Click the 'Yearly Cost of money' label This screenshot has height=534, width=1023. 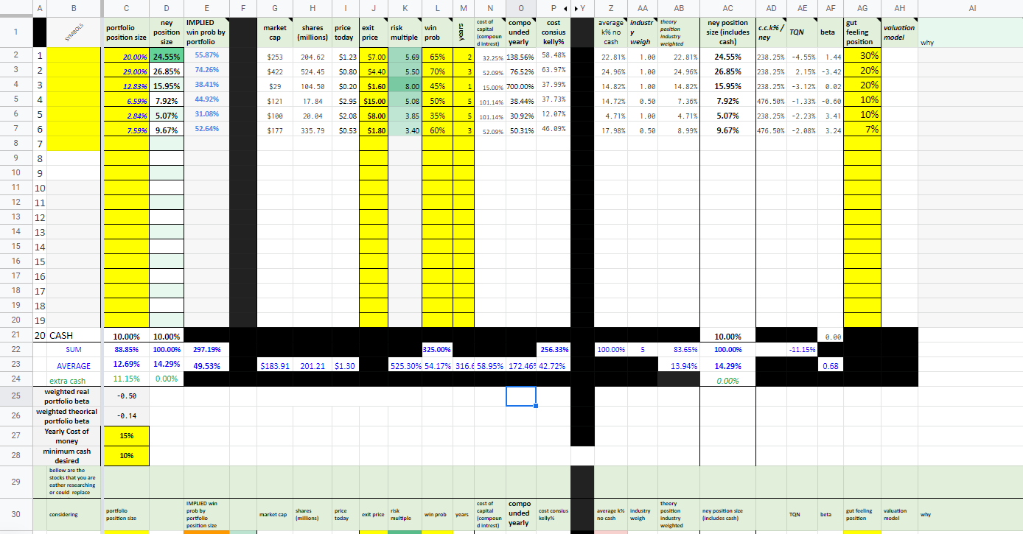pyautogui.click(x=68, y=436)
